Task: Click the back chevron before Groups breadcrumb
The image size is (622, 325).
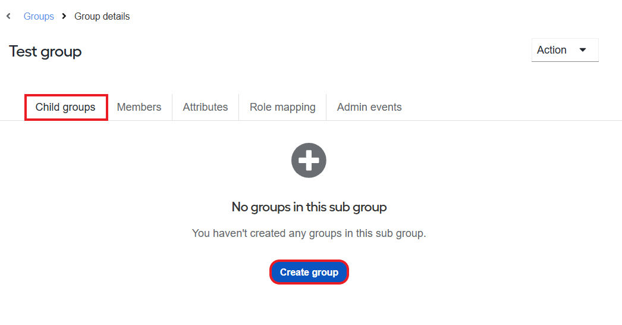Action: (8, 16)
